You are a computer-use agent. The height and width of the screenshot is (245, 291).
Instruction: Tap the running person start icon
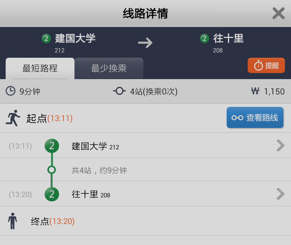coord(13,118)
